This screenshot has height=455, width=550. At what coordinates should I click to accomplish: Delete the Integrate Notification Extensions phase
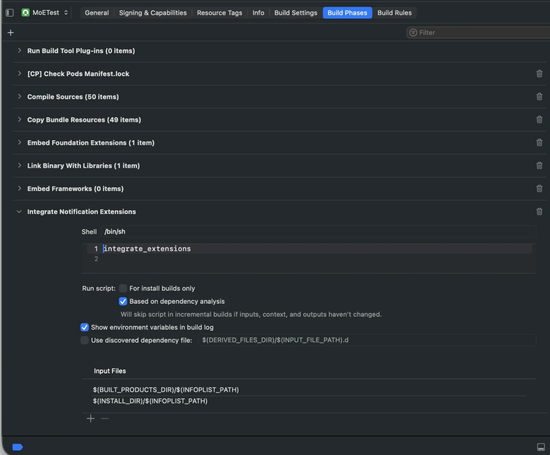(x=539, y=211)
